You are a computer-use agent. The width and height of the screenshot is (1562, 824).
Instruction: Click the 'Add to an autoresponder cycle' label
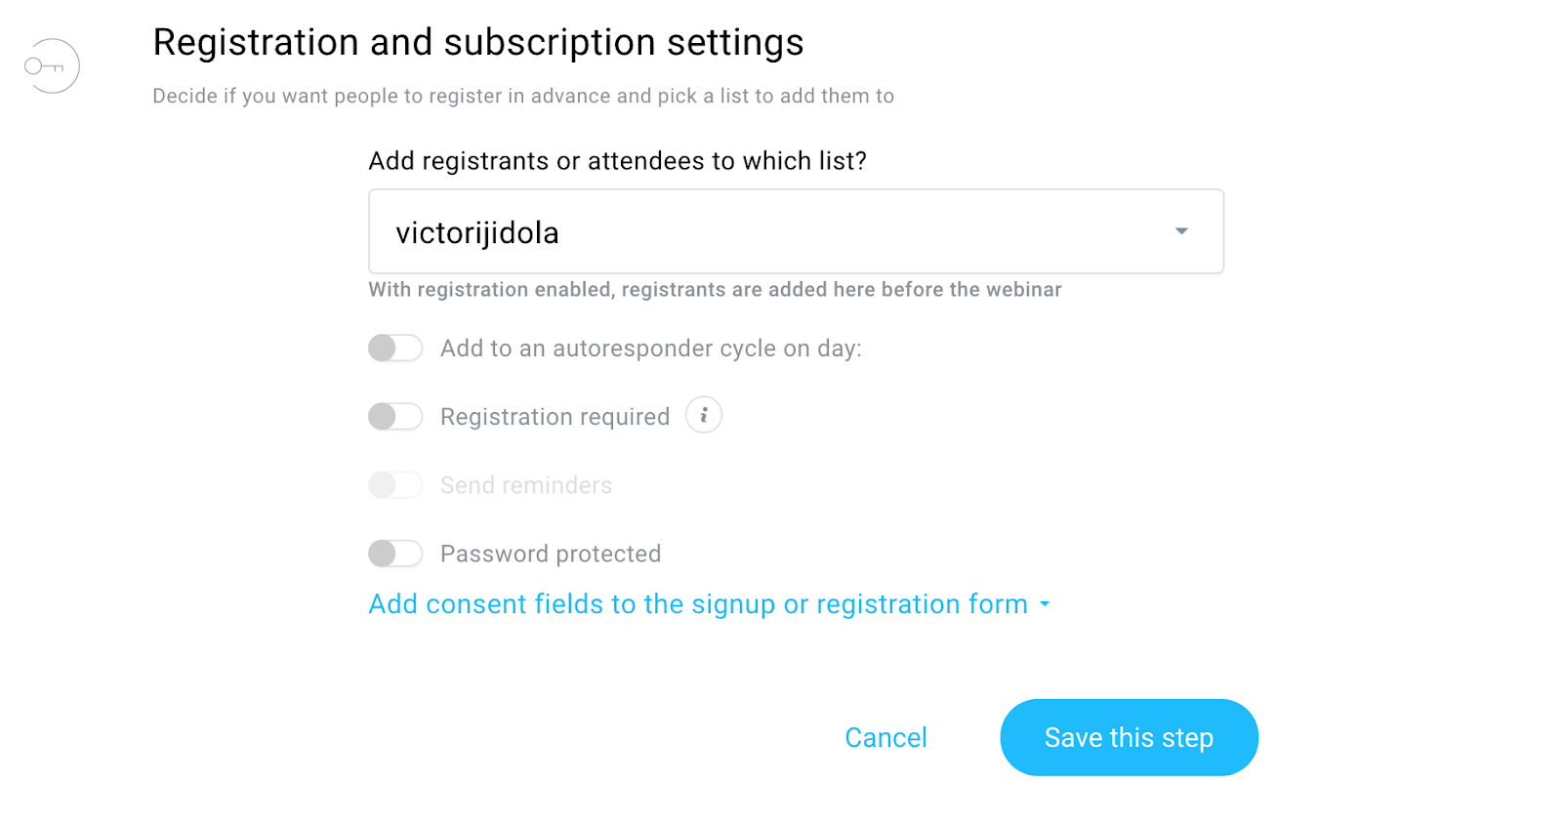650,349
